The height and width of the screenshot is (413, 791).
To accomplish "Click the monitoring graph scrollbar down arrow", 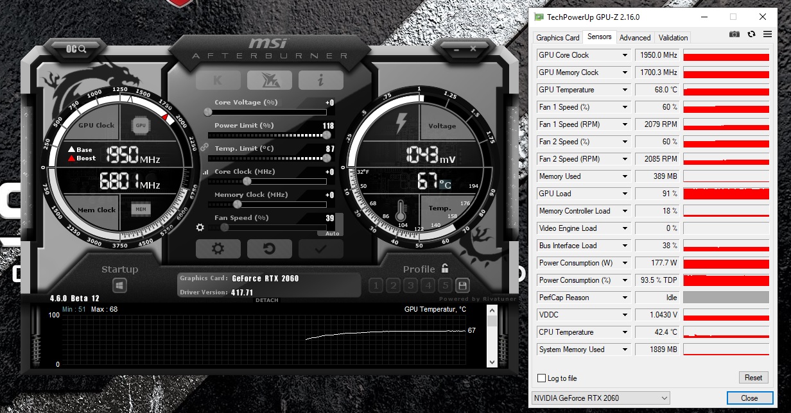I will coord(492,362).
